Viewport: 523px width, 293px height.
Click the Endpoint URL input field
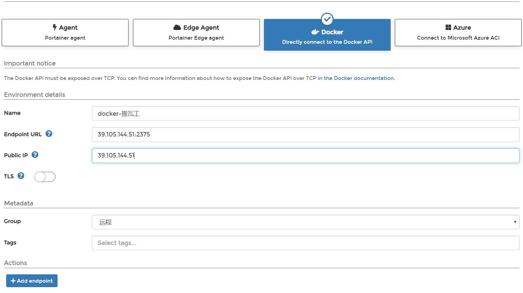pyautogui.click(x=306, y=134)
